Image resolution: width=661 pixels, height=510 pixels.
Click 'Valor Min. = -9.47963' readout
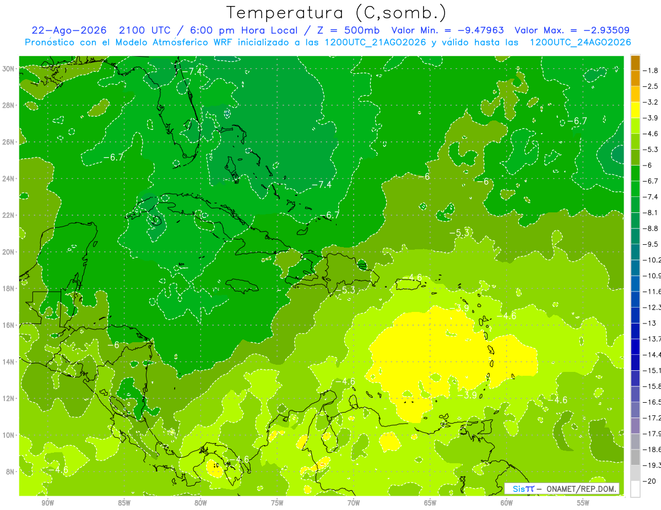[x=448, y=30]
